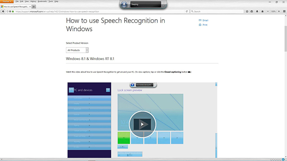Open the downloads arrow icon
This screenshot has height=161, width=287.
[257, 11]
